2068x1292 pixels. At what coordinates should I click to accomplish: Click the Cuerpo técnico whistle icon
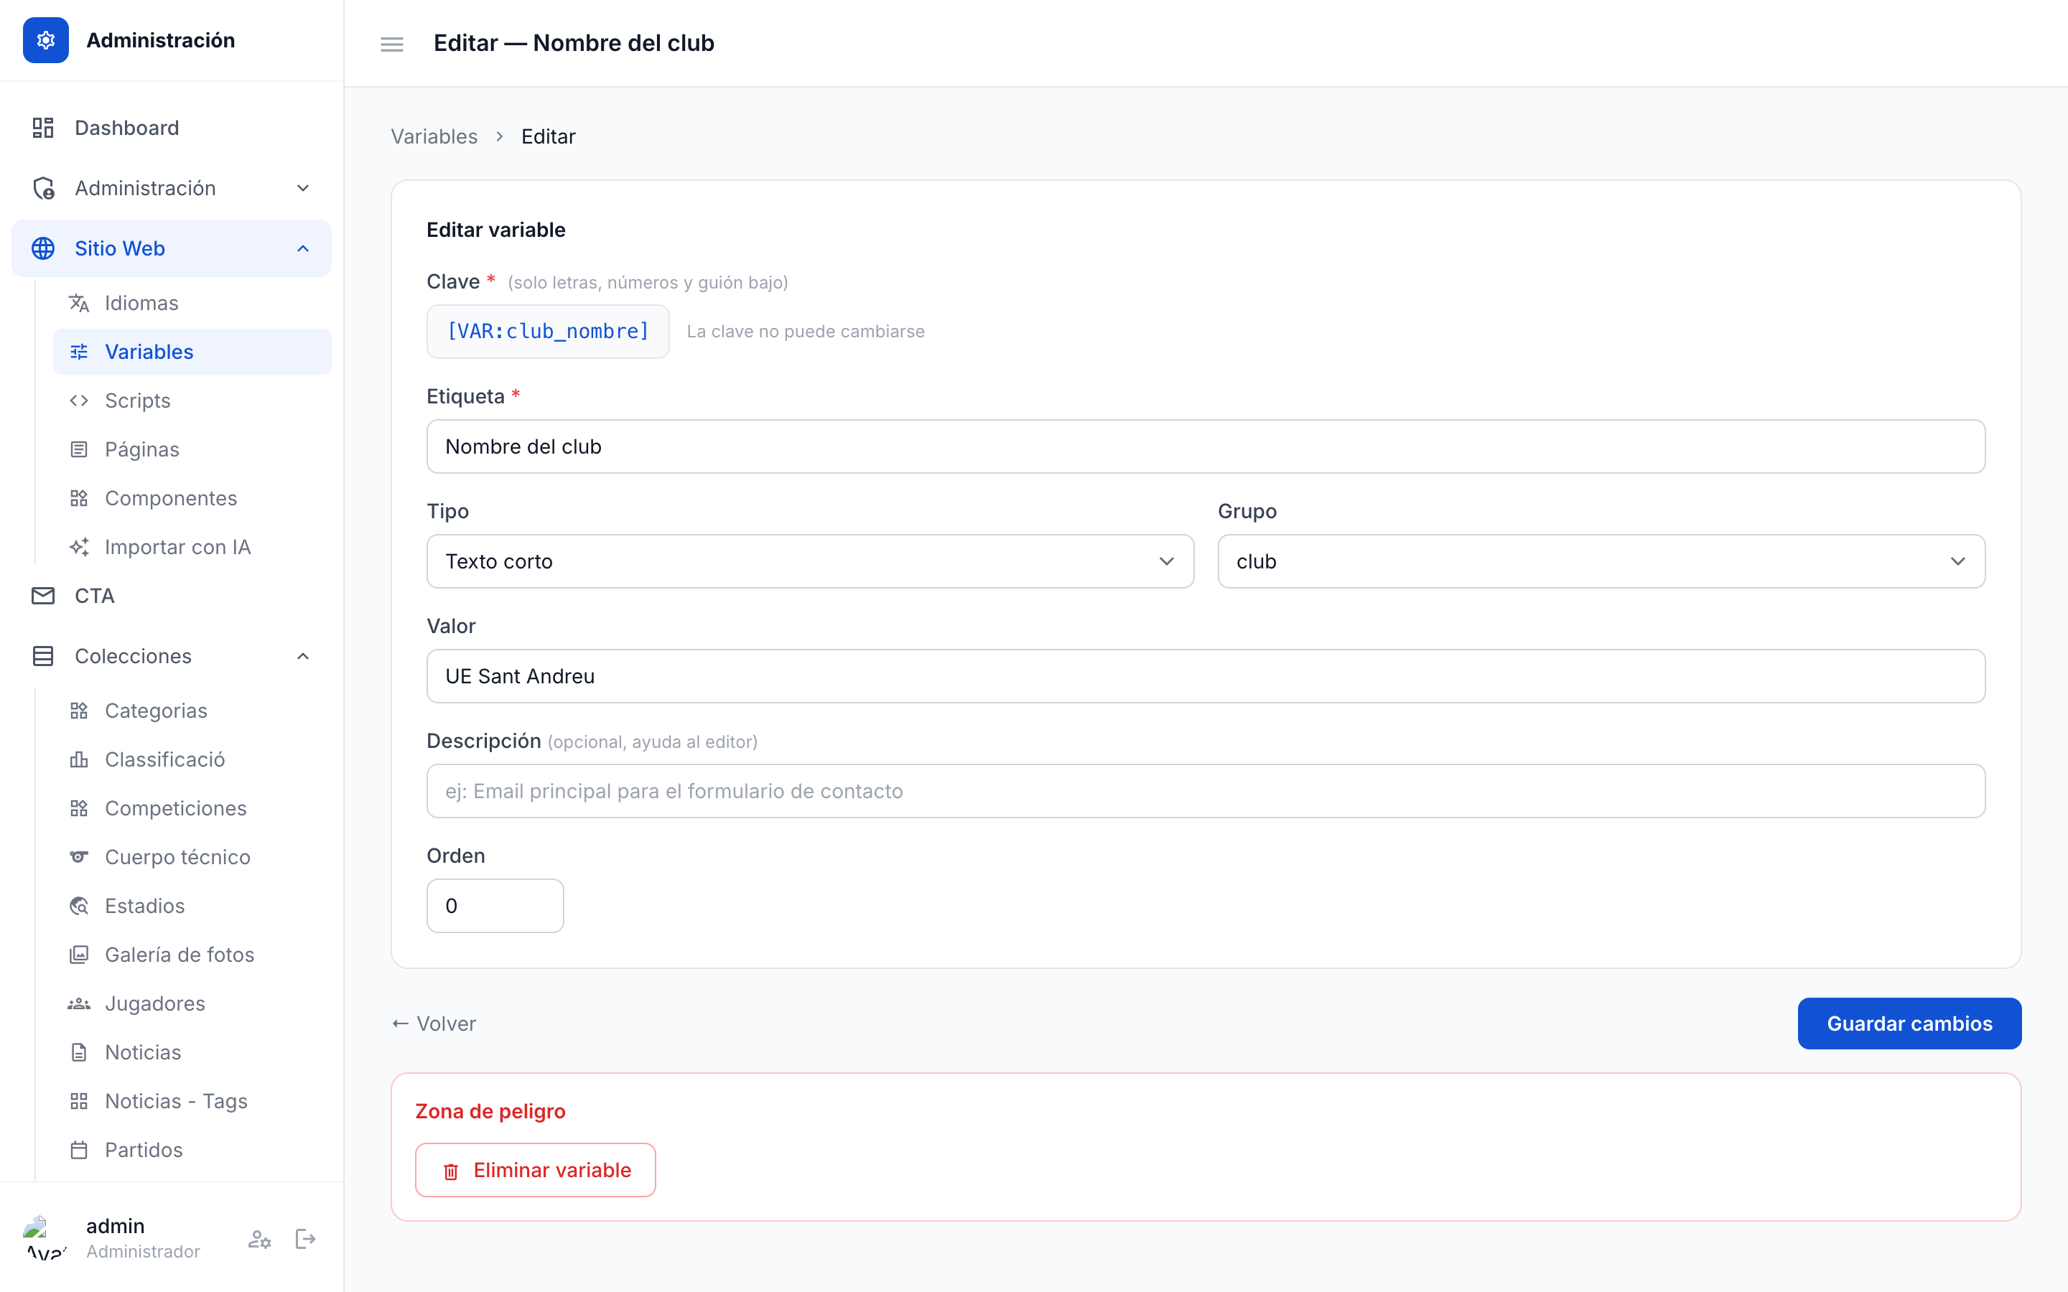click(x=78, y=857)
